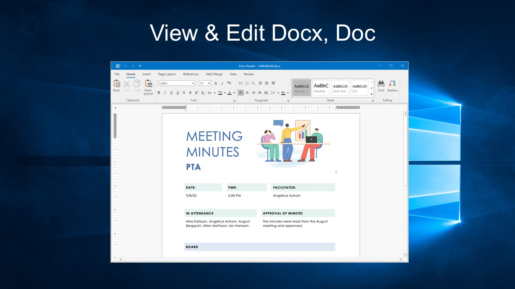Viewport: 515px width, 289px height.
Task: Increase the paragraph indent
Action: (267, 83)
